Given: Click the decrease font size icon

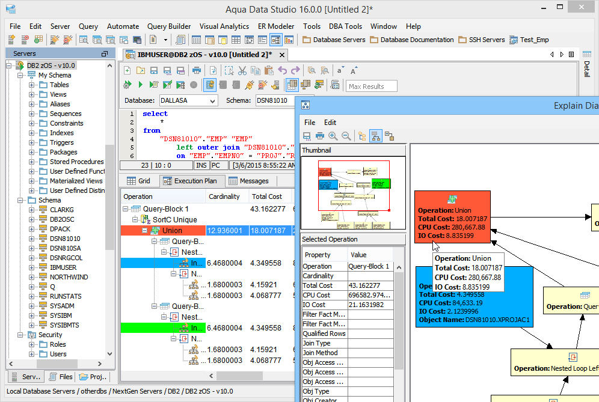Looking at the screenshot, I should point(340,71).
